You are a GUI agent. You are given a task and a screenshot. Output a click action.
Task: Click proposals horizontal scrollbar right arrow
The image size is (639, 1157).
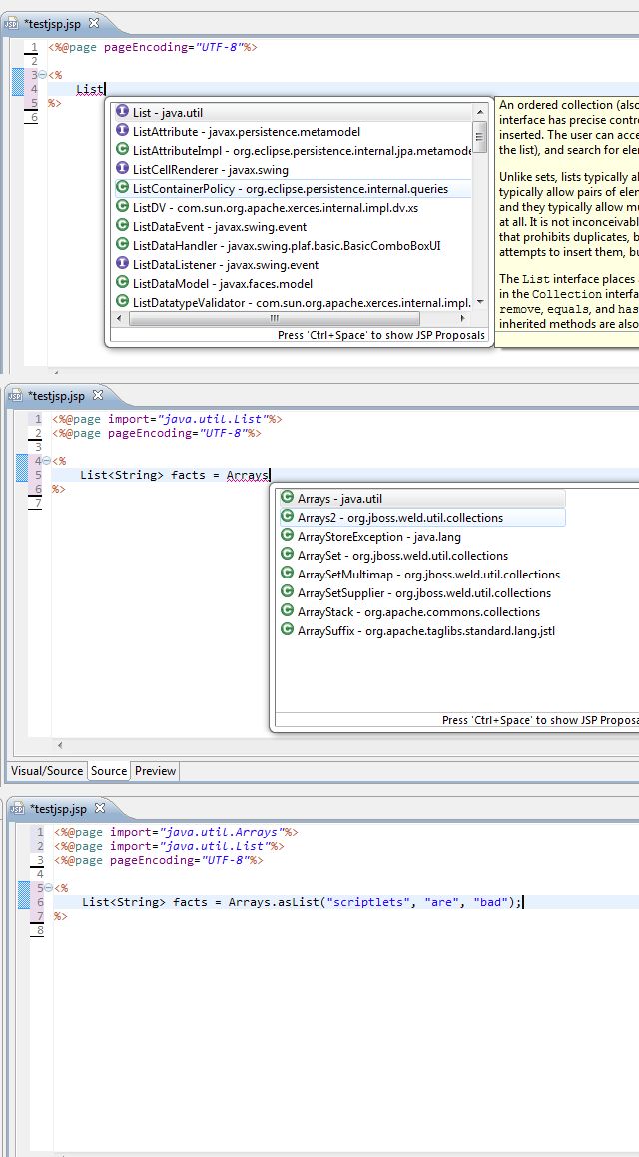click(x=463, y=318)
